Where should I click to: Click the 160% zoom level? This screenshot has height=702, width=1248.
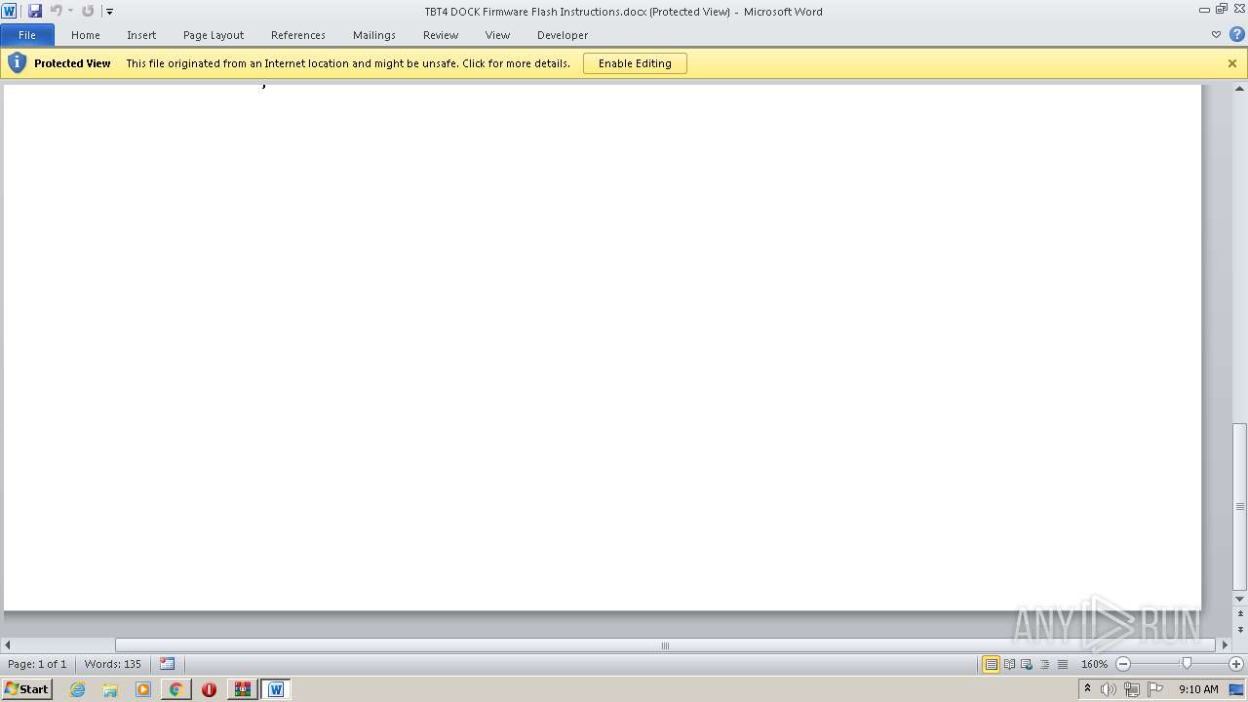click(1094, 664)
